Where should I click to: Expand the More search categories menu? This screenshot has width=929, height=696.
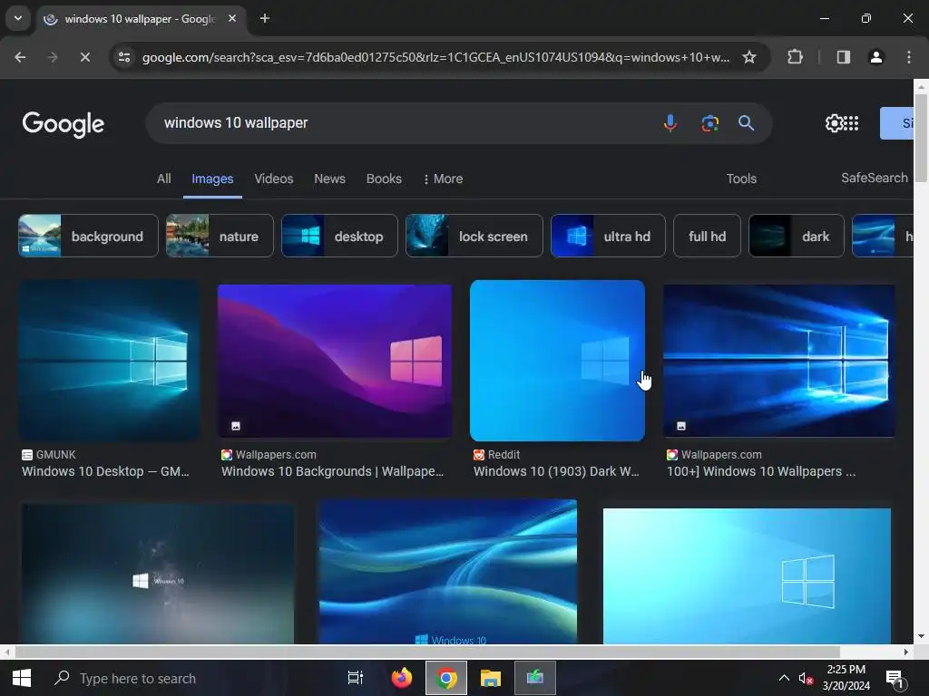coord(443,179)
